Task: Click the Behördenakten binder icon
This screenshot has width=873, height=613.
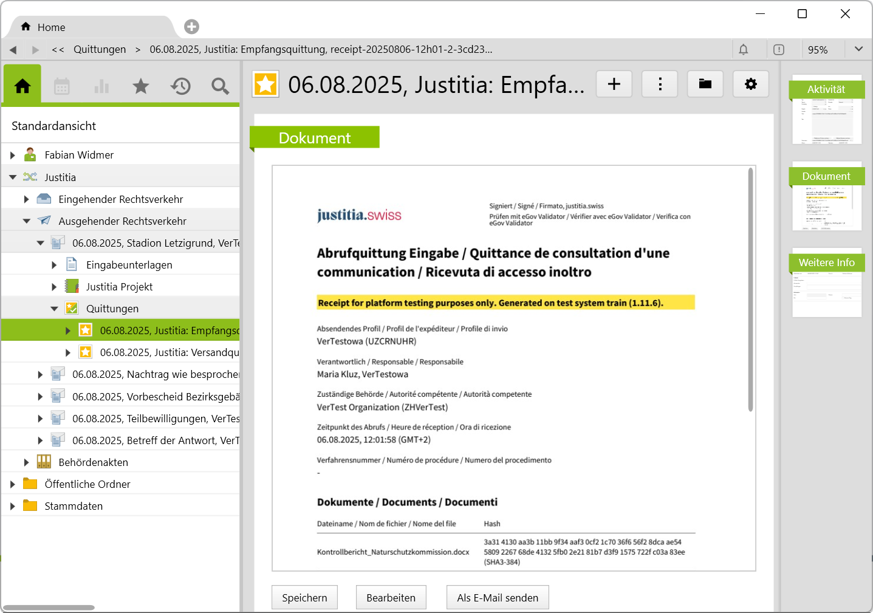Action: (44, 462)
